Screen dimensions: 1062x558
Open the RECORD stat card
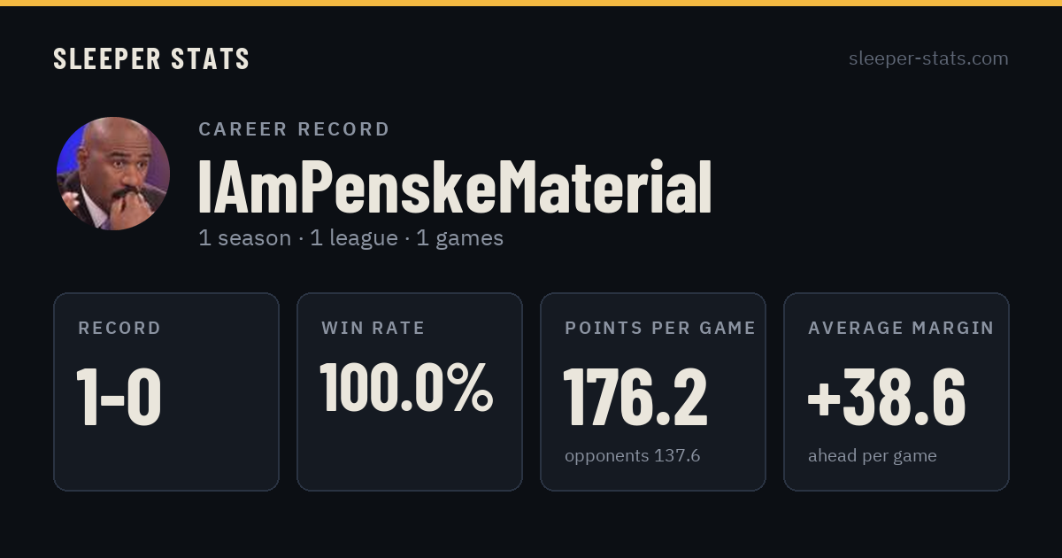click(166, 391)
